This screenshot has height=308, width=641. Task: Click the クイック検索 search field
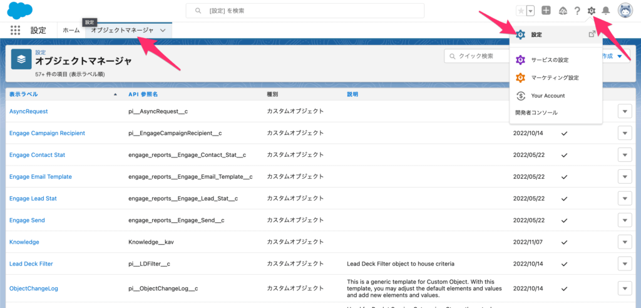479,56
